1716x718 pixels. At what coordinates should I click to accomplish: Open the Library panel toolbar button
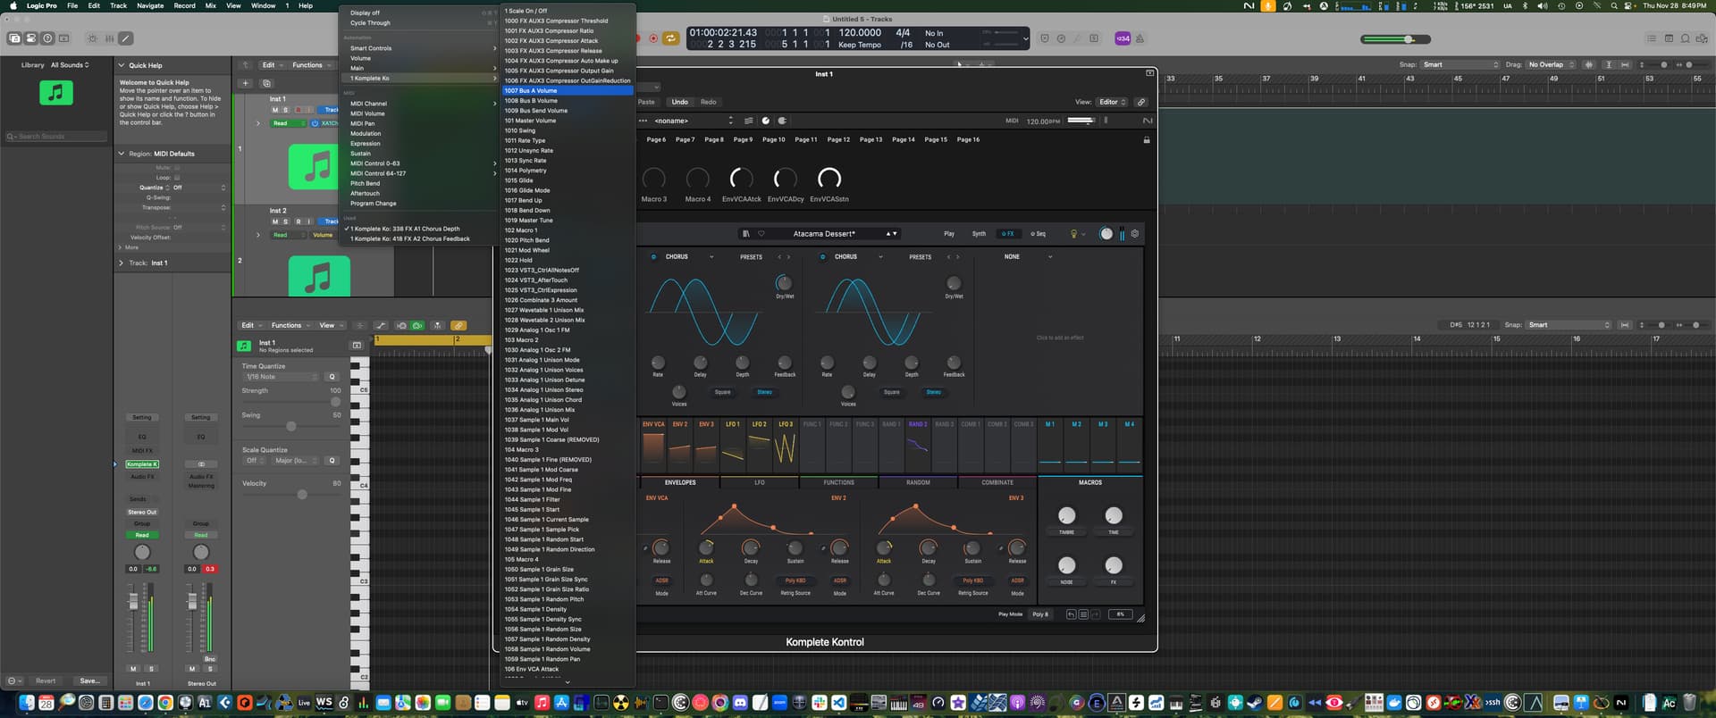[14, 38]
